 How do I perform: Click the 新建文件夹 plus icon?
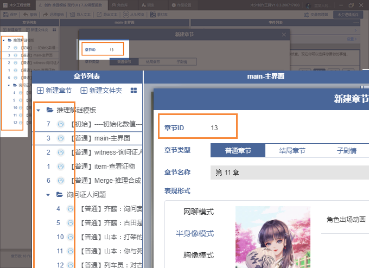point(84,91)
